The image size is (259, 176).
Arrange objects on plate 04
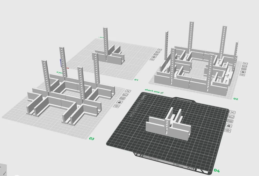tap(230, 121)
